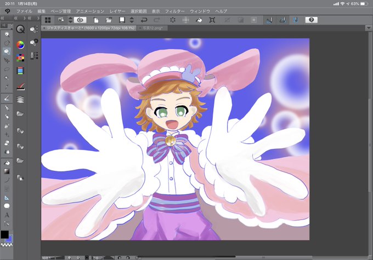Switch to the 写真12.png tab
Screen dimensions: 373x260
tap(152, 28)
